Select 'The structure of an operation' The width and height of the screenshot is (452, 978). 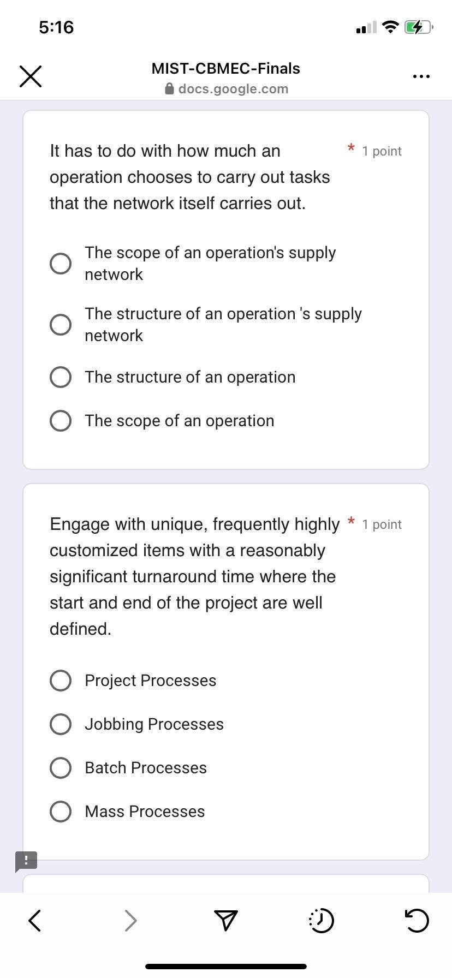[61, 377]
